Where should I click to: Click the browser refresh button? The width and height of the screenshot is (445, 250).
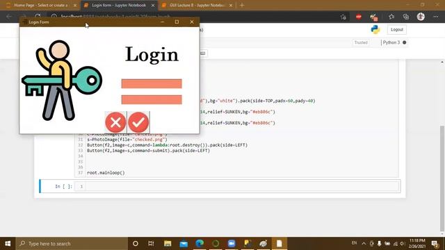click(x=38, y=17)
